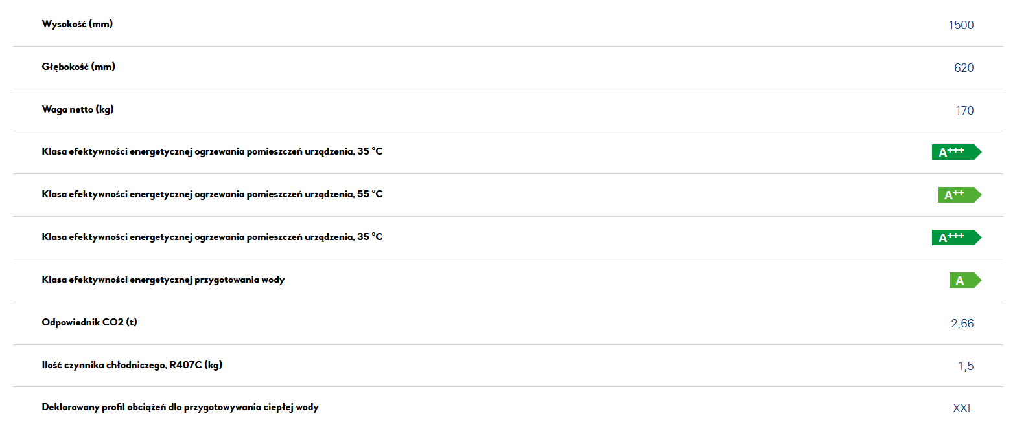Click the Deklarowany profil obciążeń label
Screen dimensions: 1015x440
[180, 408]
